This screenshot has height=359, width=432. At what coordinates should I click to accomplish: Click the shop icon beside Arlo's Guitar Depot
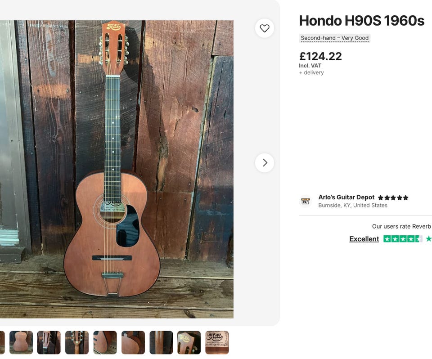tap(306, 201)
